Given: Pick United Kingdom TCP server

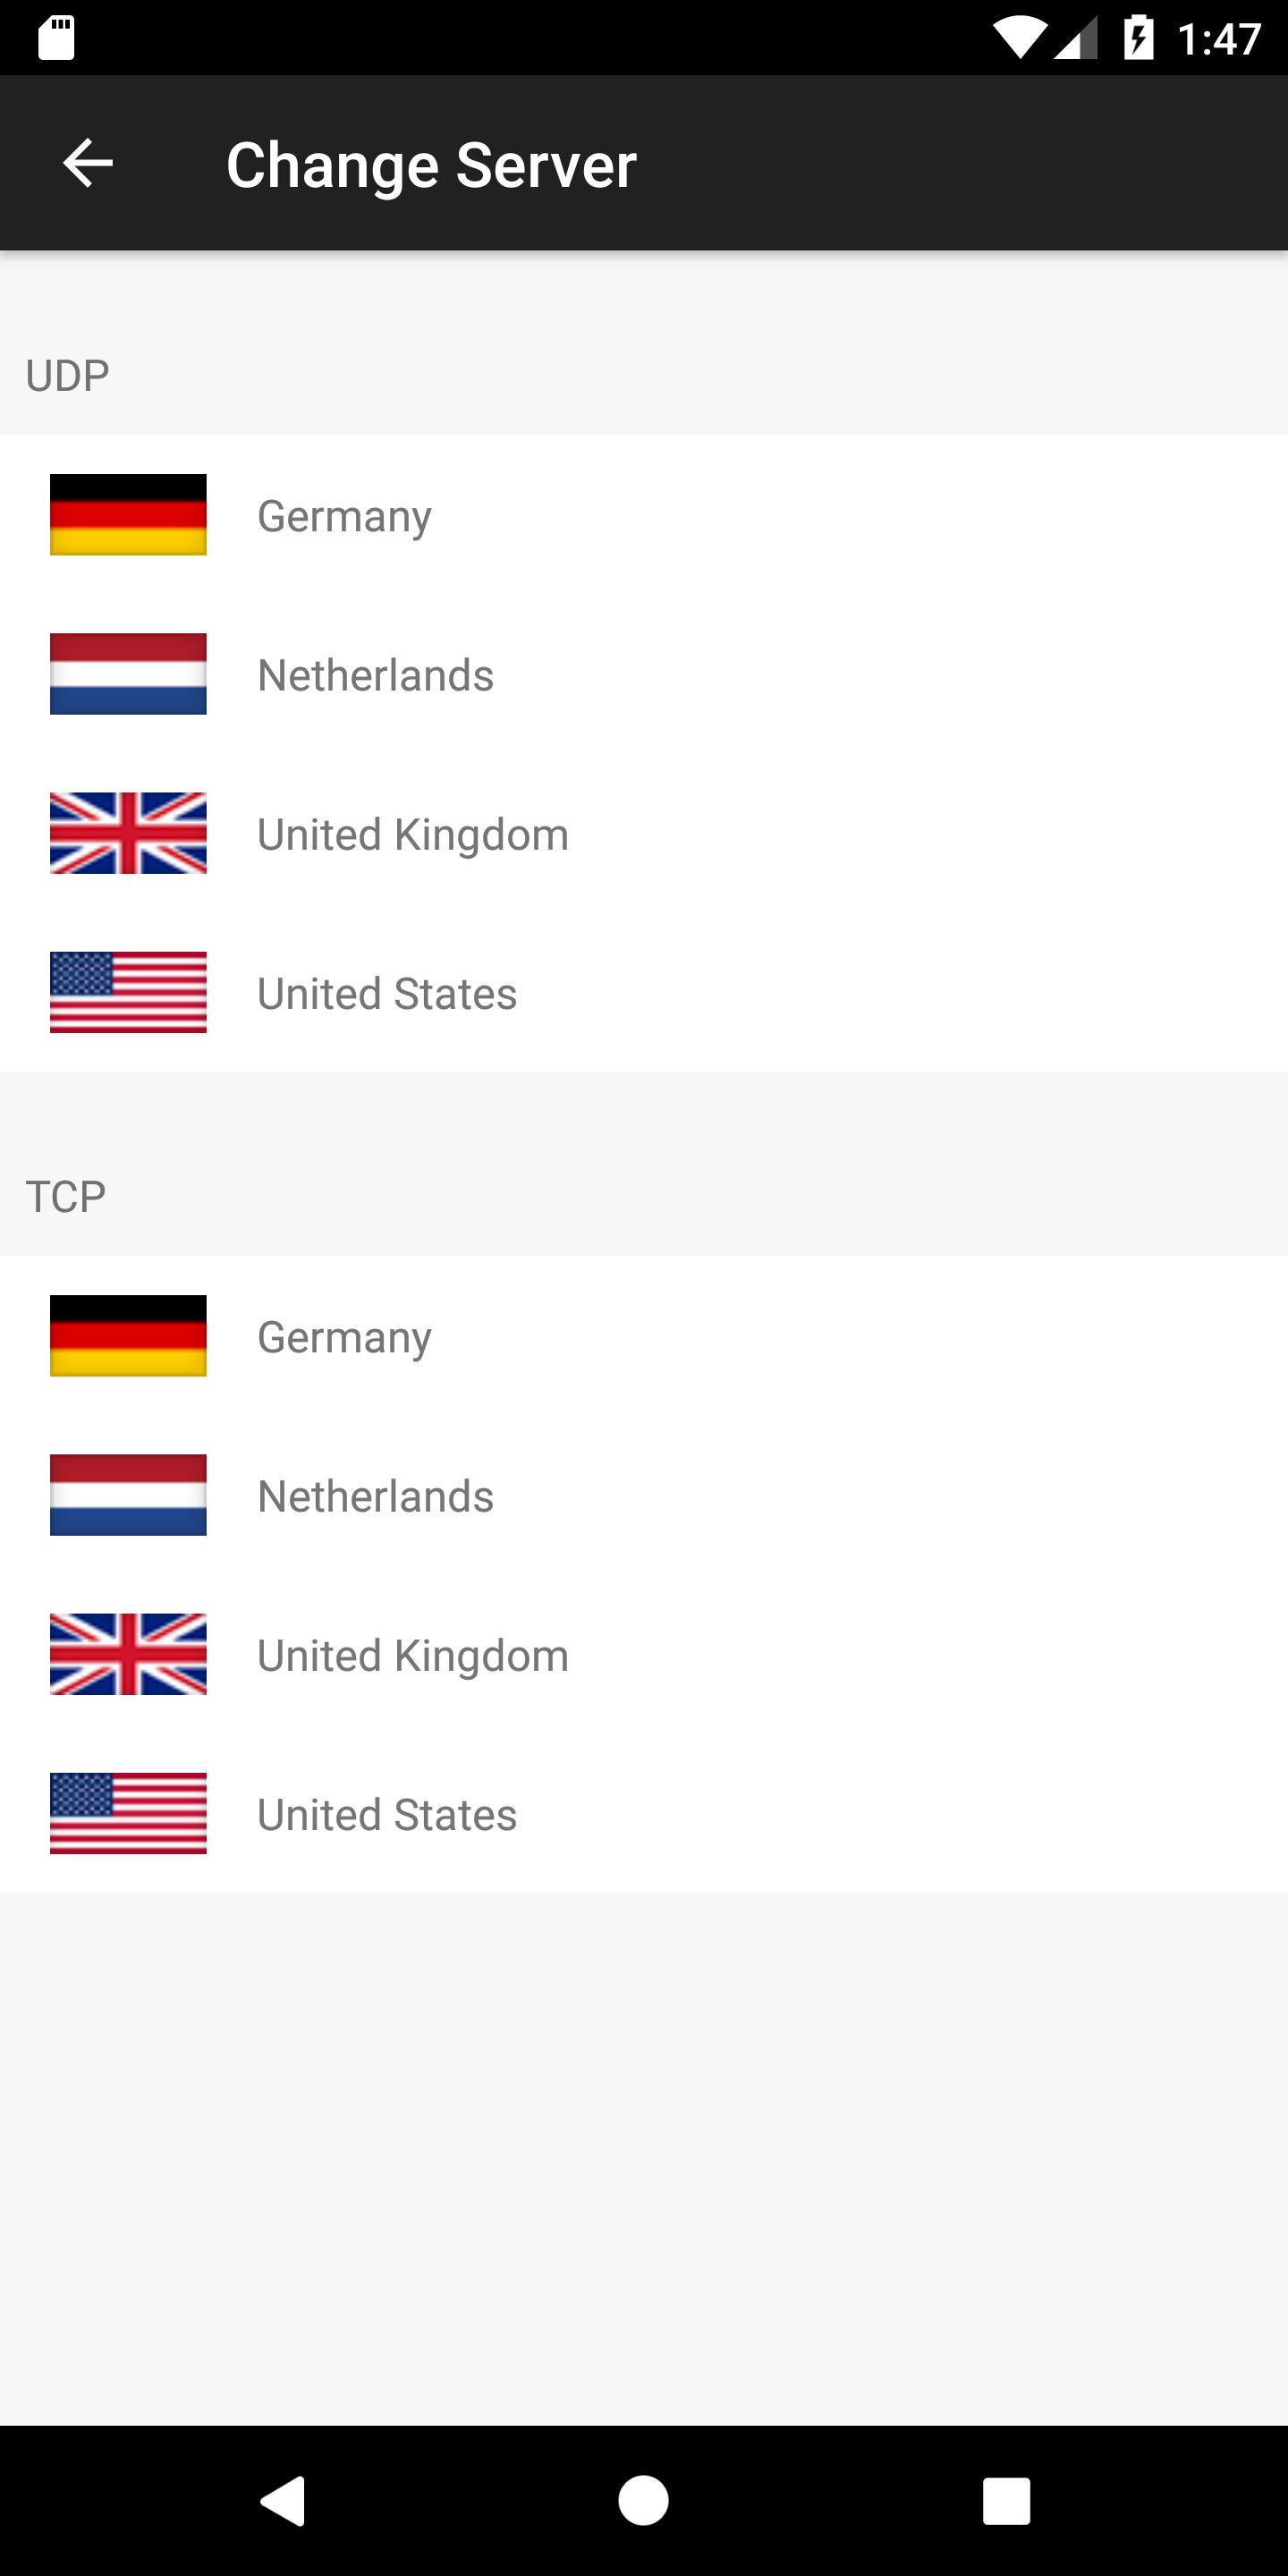Looking at the screenshot, I should click(413, 1655).
